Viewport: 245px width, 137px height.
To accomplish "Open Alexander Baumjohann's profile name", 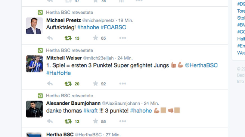I will 73,103.
